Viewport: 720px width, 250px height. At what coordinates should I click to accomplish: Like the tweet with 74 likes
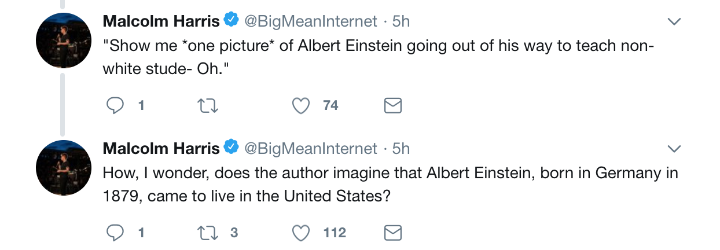pyautogui.click(x=300, y=105)
